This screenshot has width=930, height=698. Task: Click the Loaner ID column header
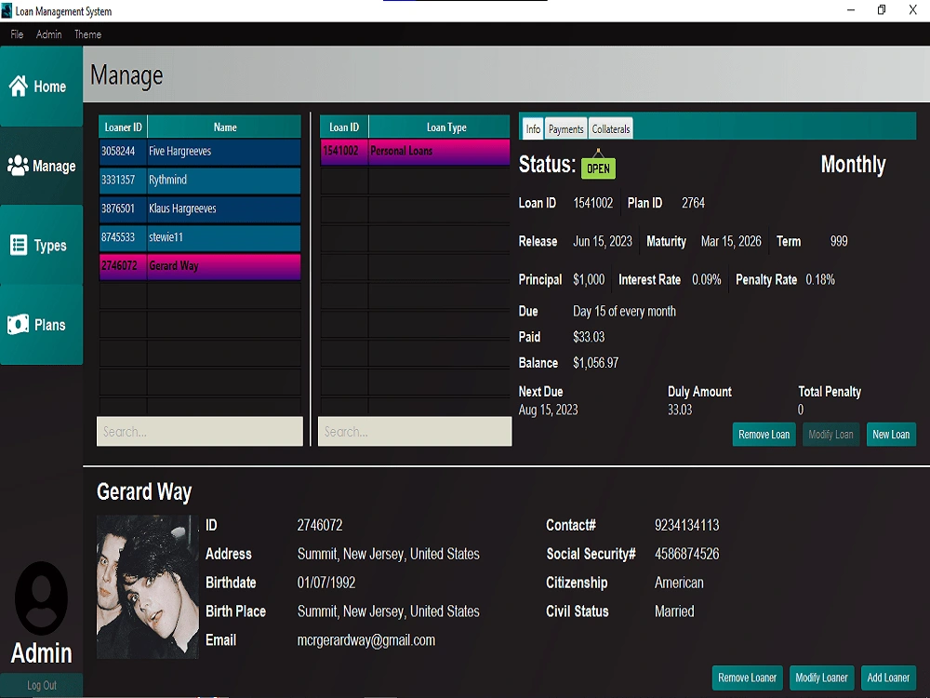pos(123,127)
